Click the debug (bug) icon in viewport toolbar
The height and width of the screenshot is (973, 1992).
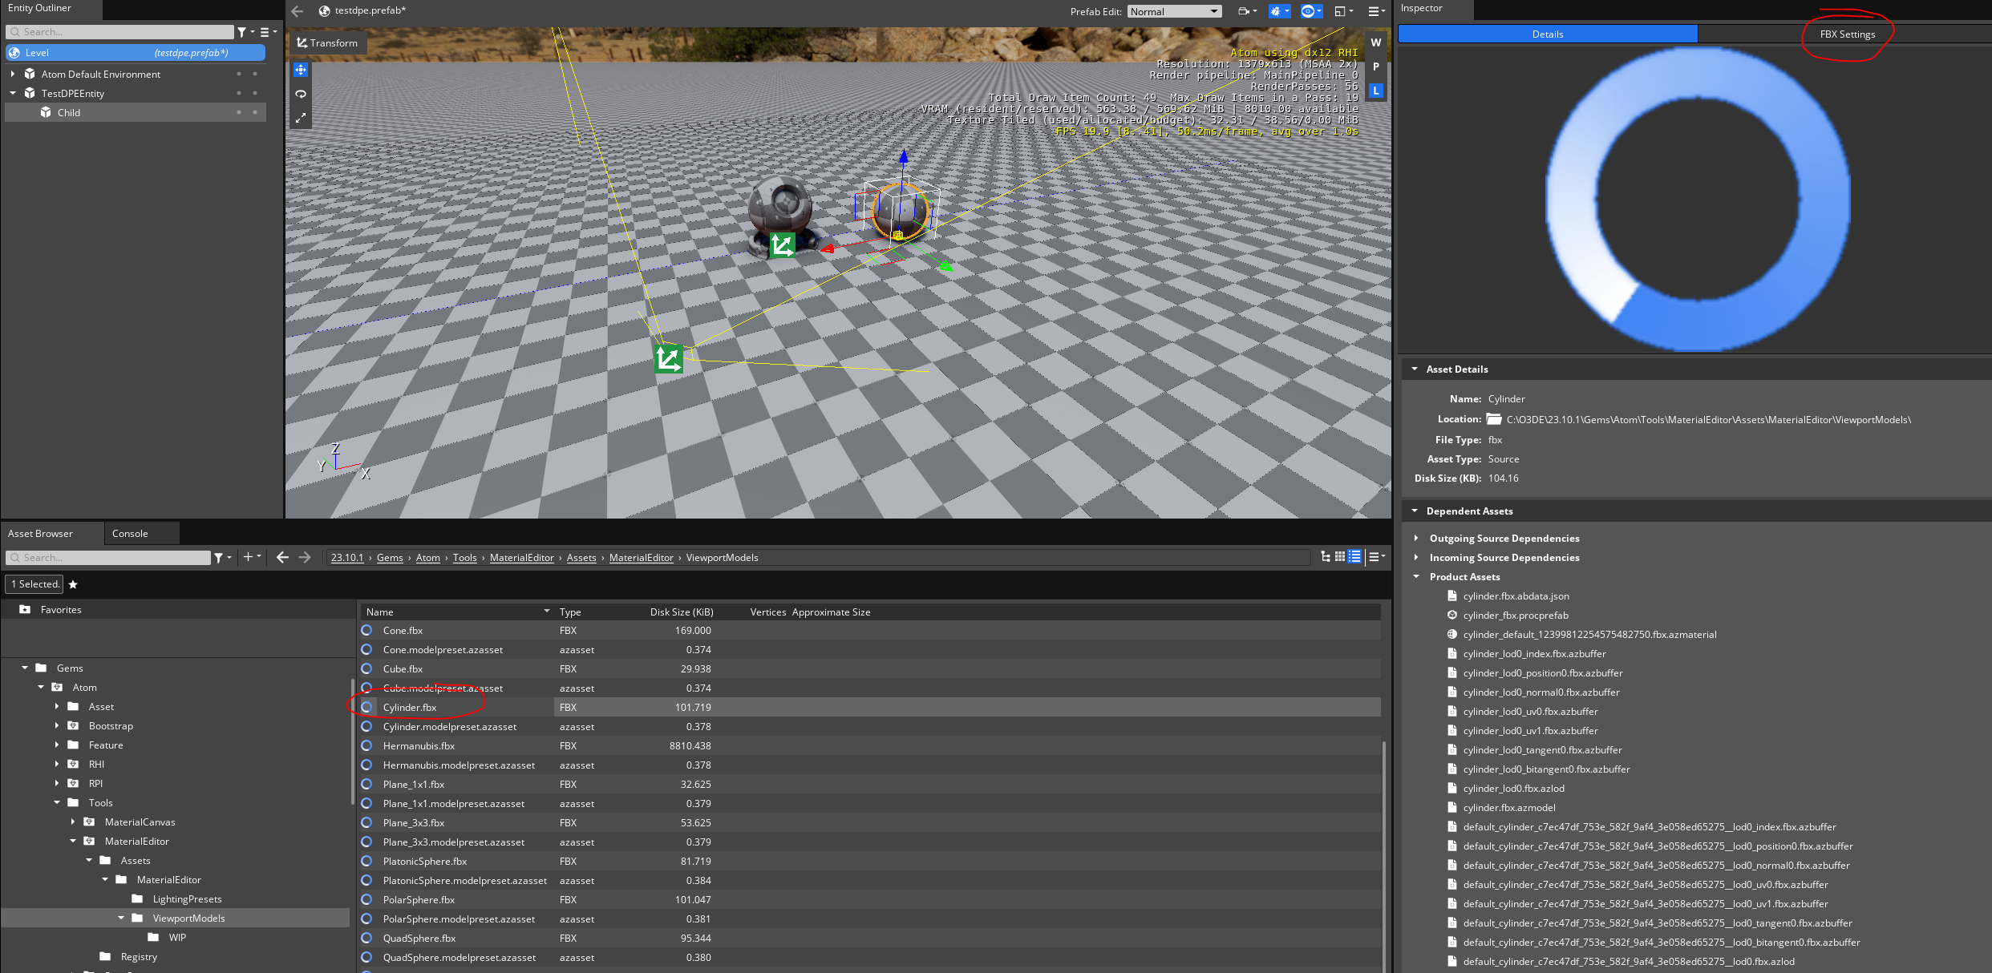coord(1275,10)
